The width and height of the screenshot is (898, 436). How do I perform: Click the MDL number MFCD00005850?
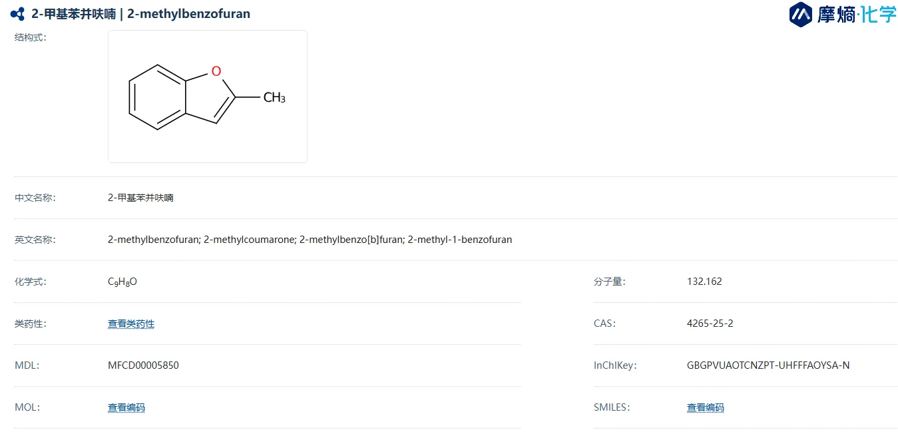coord(143,365)
